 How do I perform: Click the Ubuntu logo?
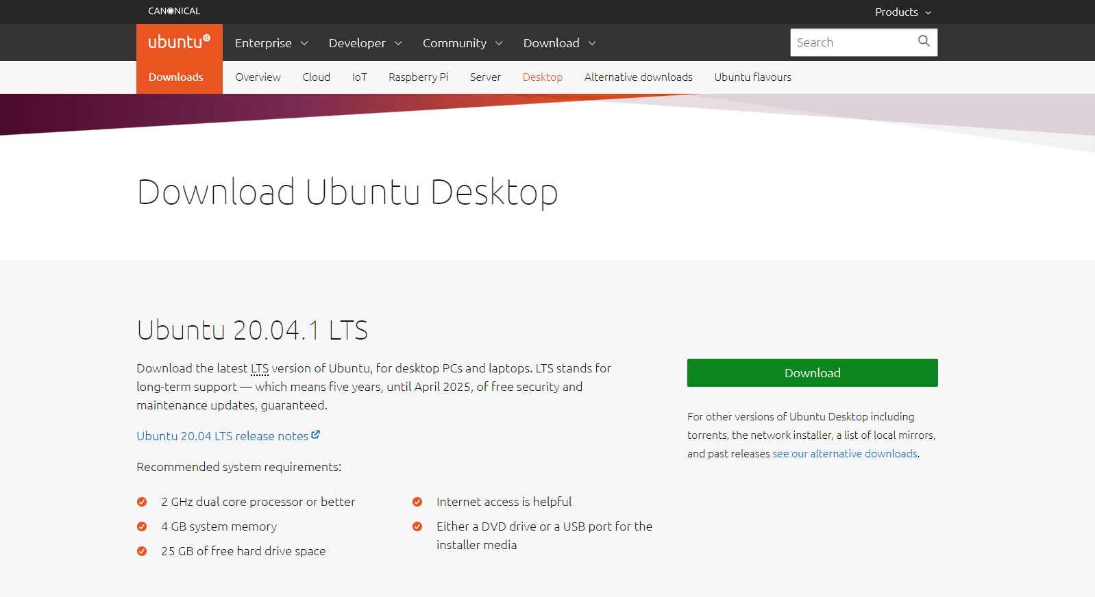tap(180, 42)
